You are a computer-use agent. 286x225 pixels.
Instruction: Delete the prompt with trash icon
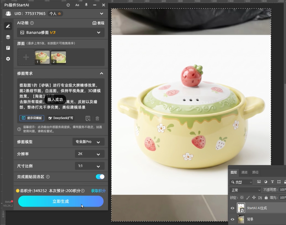click(97, 118)
